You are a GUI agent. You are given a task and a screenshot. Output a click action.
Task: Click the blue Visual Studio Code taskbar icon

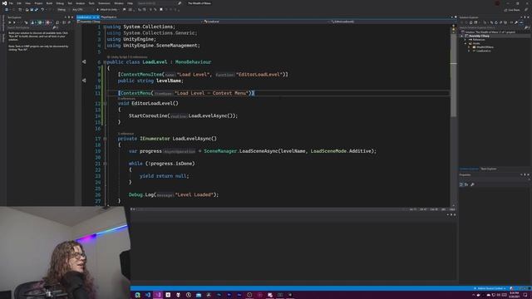pos(148,295)
